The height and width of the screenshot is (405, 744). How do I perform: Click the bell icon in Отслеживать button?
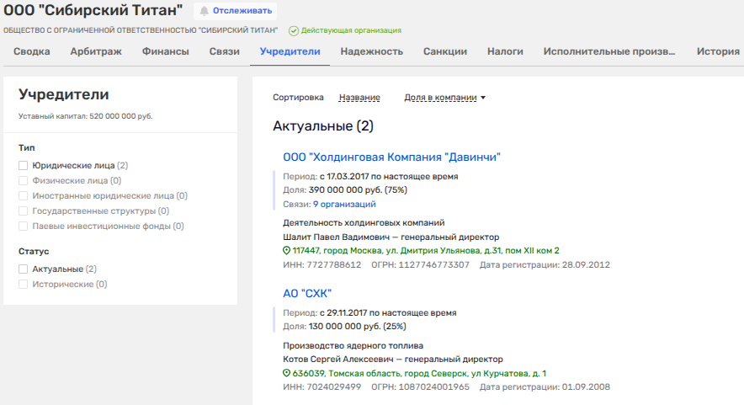204,11
